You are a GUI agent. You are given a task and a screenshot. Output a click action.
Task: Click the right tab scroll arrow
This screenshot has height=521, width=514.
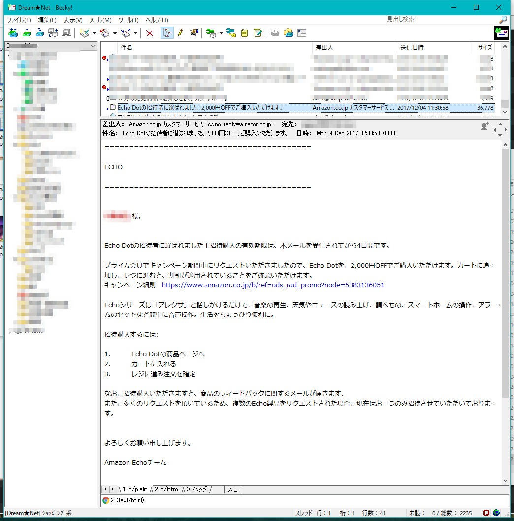tap(113, 489)
